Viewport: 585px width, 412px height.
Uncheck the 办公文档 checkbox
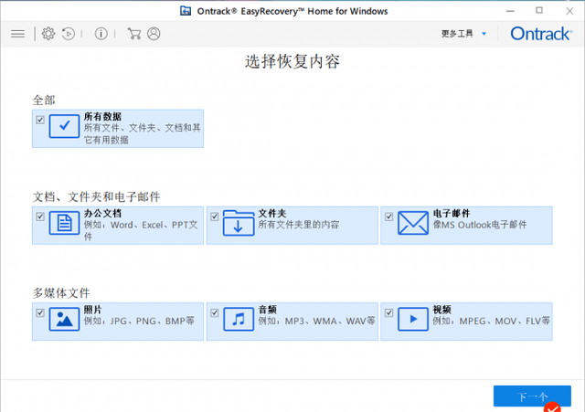pyautogui.click(x=40, y=217)
